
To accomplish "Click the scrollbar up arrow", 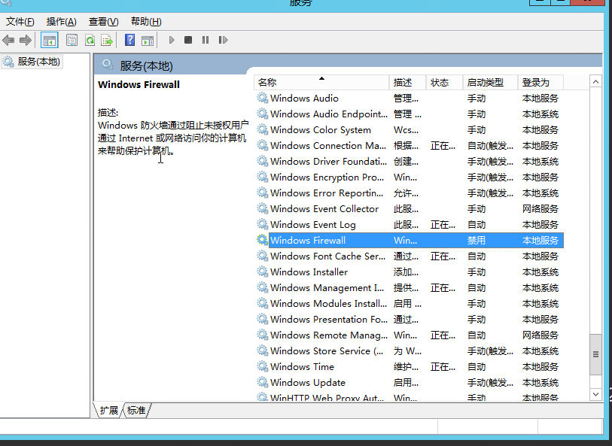I will pos(595,82).
